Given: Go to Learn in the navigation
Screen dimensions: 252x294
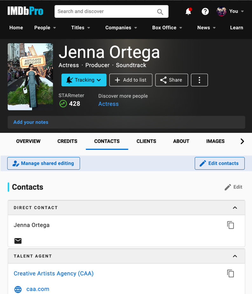Looking at the screenshot, I should tap(236, 28).
